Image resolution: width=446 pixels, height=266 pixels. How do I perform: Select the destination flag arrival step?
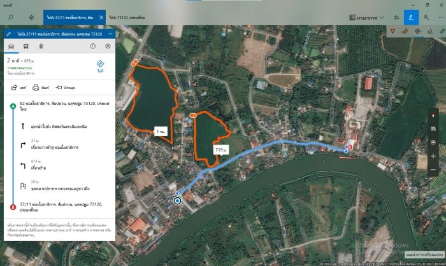59,186
